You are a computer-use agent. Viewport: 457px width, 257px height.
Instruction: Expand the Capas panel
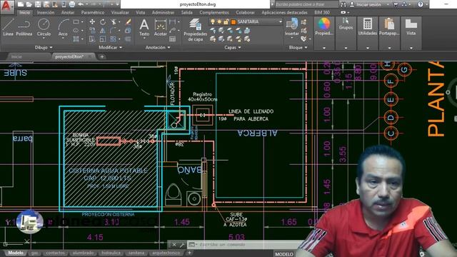tap(233, 47)
